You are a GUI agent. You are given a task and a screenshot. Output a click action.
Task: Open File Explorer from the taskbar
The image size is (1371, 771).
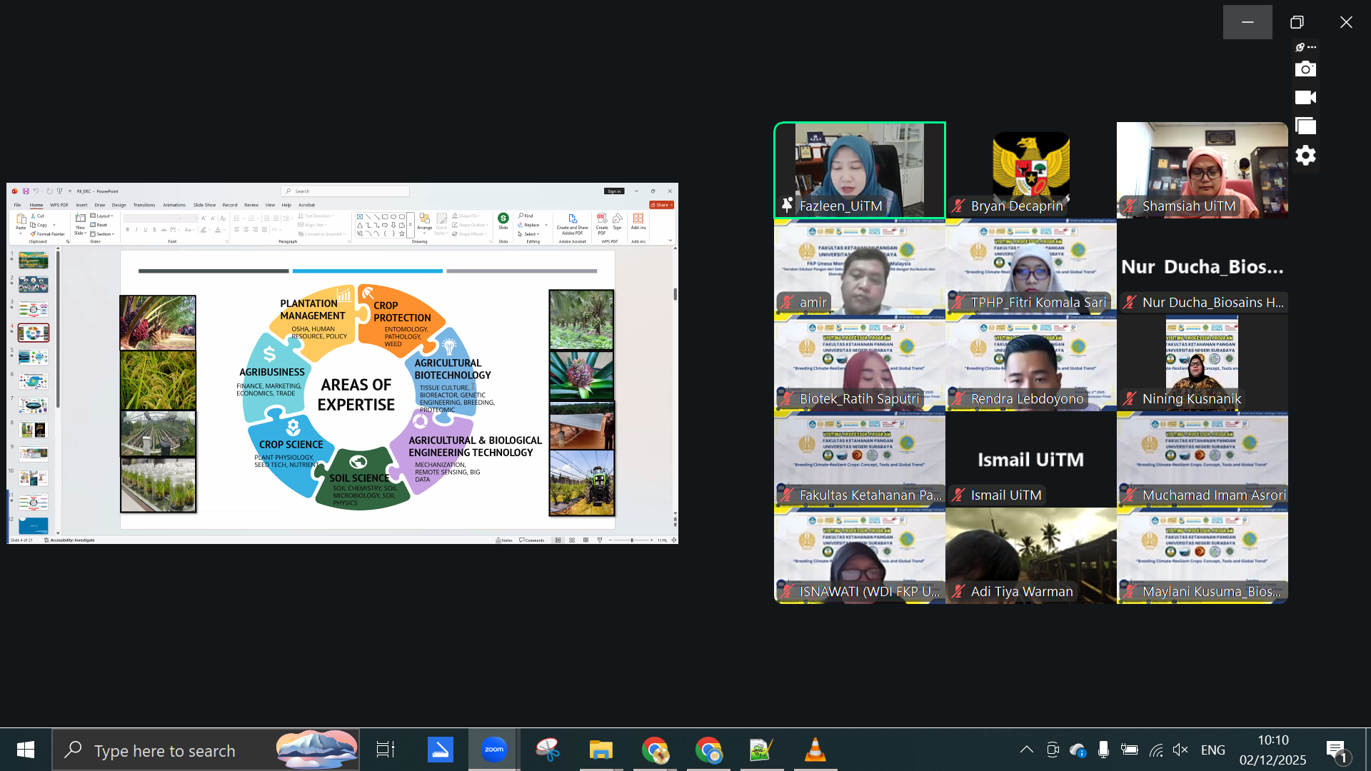pyautogui.click(x=601, y=750)
